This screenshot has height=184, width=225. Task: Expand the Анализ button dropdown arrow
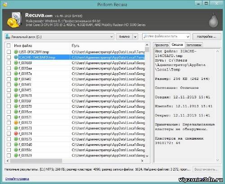tap(135, 37)
